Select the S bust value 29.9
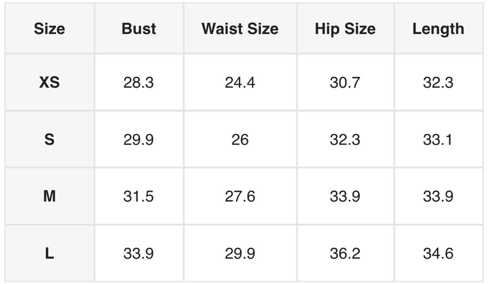 (139, 139)
